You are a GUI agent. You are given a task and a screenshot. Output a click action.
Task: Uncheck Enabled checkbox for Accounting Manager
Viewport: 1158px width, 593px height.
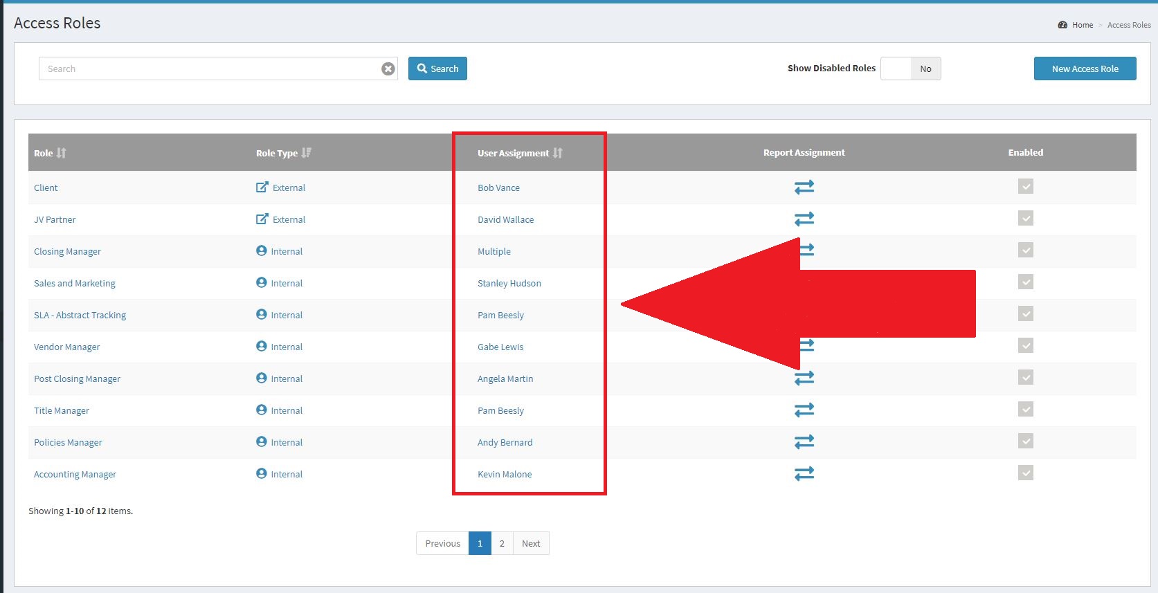[x=1025, y=473]
